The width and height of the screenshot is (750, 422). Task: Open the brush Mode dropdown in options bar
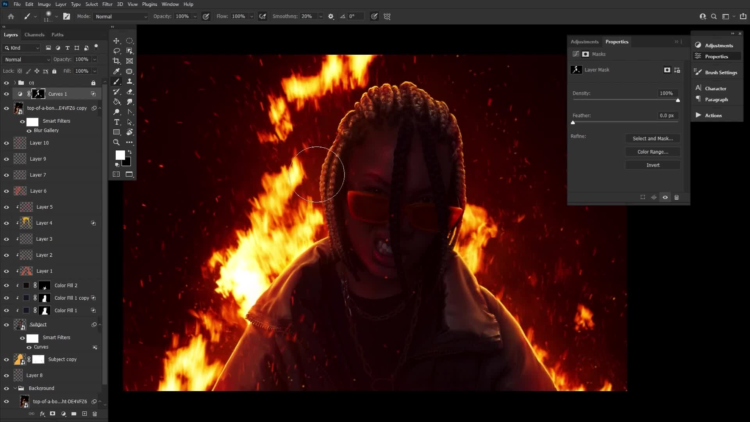[x=120, y=17]
